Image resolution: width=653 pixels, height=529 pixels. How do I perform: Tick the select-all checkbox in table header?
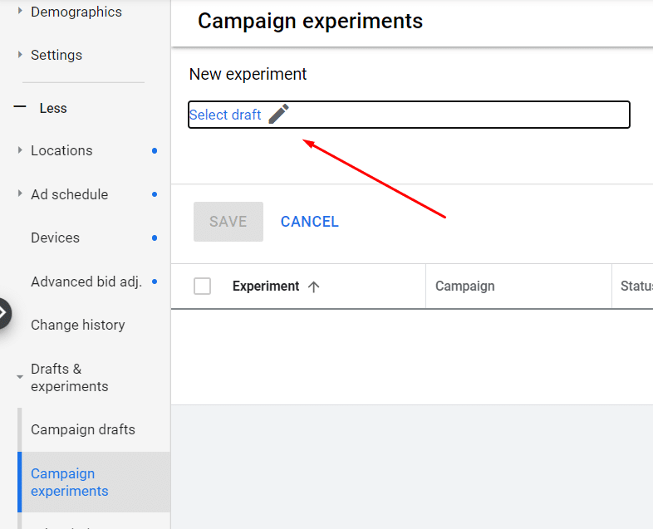click(202, 287)
